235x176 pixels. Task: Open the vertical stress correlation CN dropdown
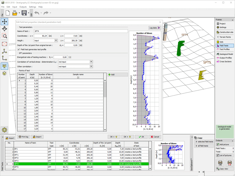(91, 62)
